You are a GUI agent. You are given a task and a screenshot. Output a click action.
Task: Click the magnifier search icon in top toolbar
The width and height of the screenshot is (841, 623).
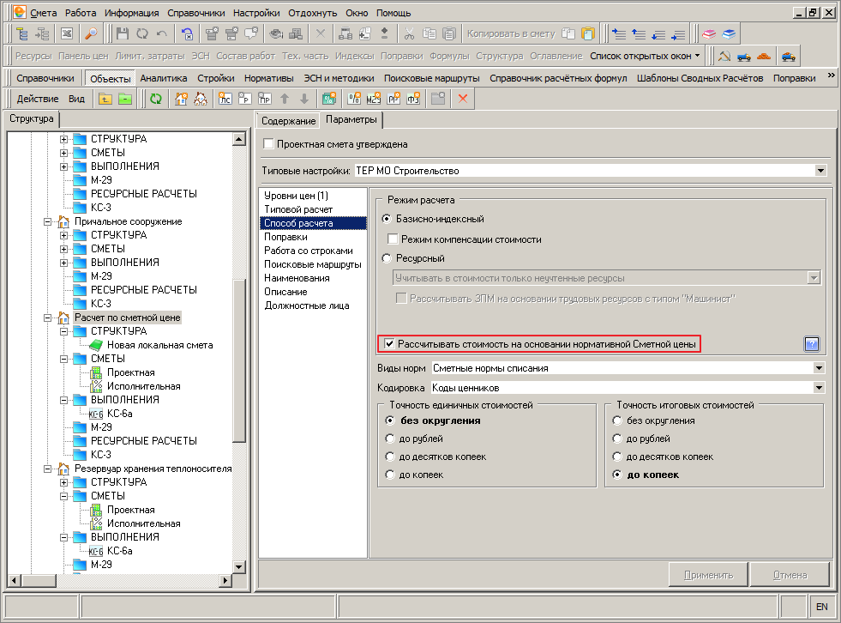click(92, 33)
